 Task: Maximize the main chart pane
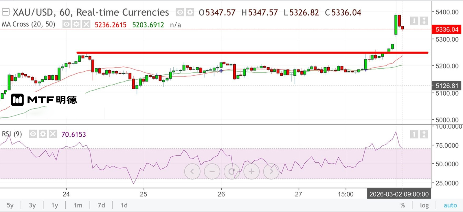tap(424, 21)
